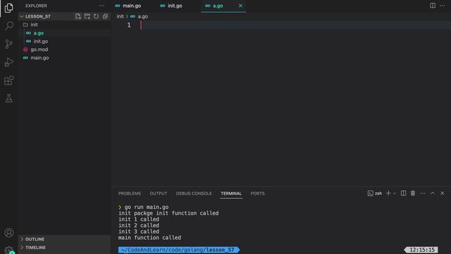Open the Extensions view
This screenshot has height=254, width=451.
click(x=9, y=80)
